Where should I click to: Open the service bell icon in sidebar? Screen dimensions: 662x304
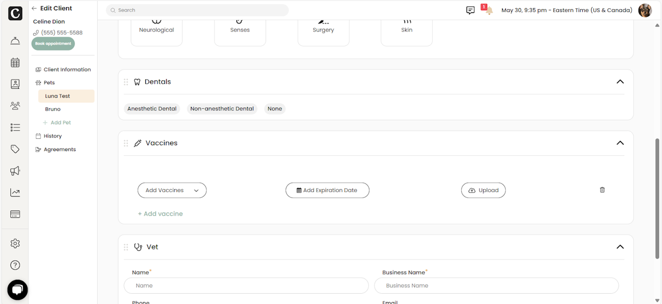click(15, 41)
